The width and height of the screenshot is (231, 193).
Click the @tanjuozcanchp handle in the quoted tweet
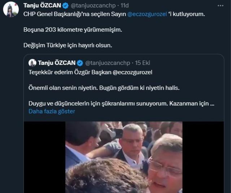106,63
